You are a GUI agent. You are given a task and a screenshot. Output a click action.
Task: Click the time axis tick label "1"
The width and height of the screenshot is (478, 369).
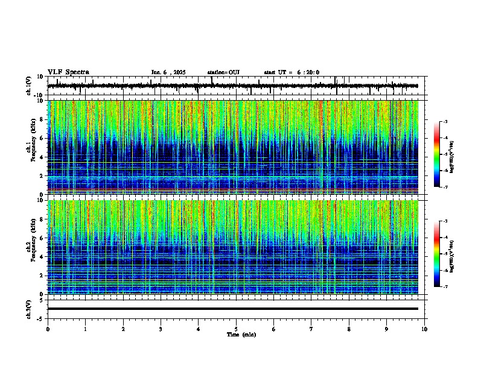(85, 329)
